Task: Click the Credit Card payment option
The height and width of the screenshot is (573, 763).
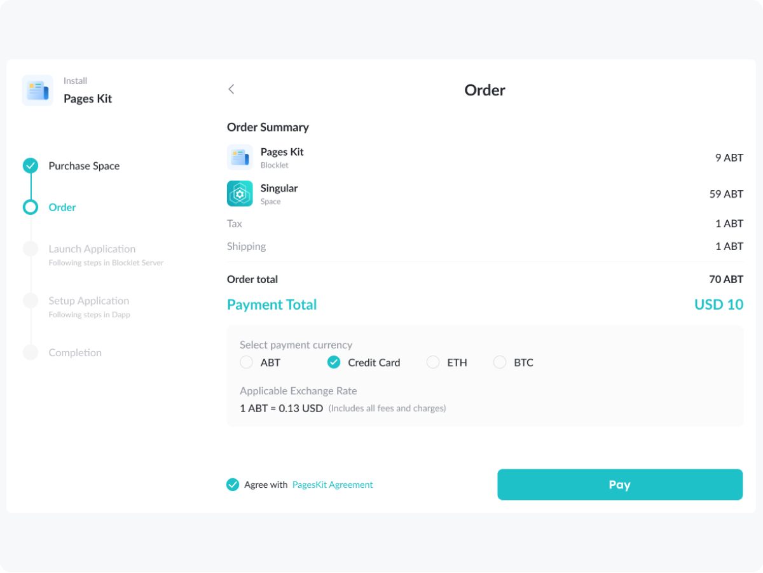Action: 334,362
